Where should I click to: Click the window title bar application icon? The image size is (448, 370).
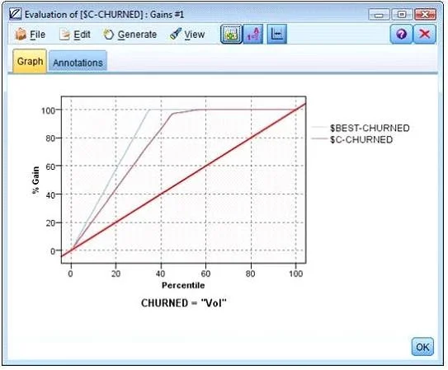click(x=15, y=14)
